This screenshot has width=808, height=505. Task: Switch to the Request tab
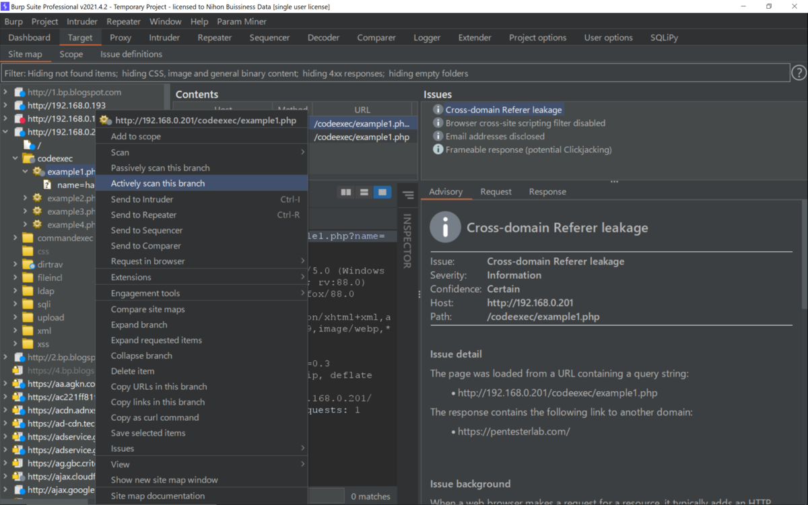click(x=496, y=192)
